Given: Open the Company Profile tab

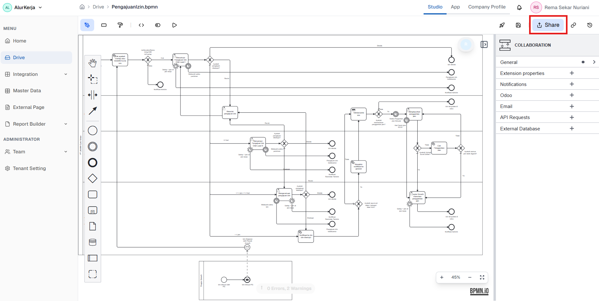Looking at the screenshot, I should (x=487, y=7).
